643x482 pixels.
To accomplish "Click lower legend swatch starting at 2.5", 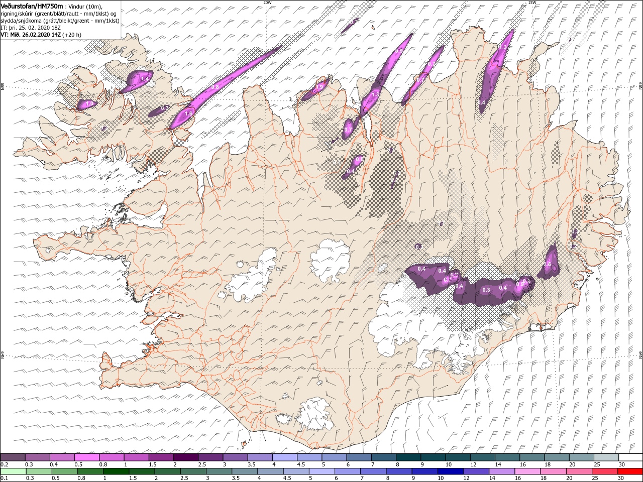I will [193, 471].
